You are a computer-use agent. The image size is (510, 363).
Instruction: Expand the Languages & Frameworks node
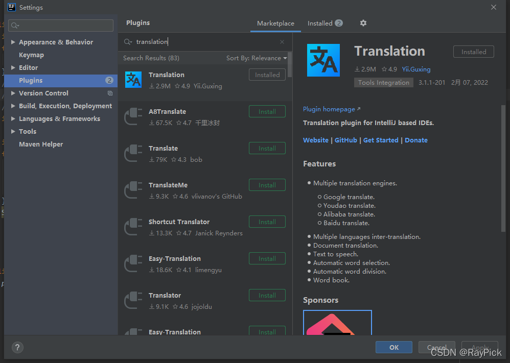(13, 118)
